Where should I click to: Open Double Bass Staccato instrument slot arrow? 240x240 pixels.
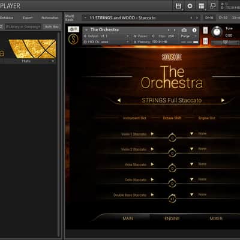pos(152,194)
